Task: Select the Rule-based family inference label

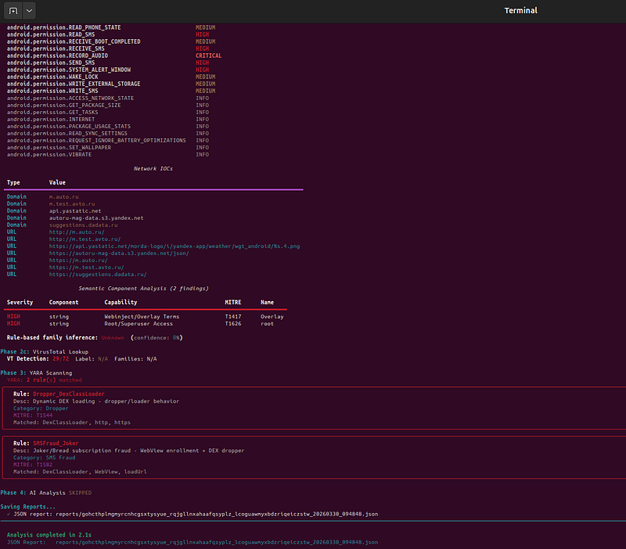Action: [52, 338]
